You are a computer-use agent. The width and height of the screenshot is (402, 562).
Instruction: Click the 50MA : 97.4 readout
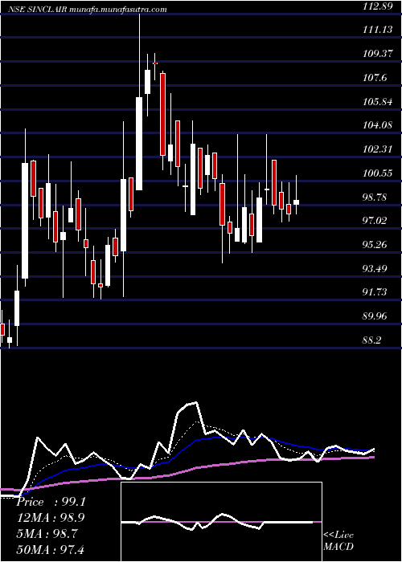coord(51,549)
